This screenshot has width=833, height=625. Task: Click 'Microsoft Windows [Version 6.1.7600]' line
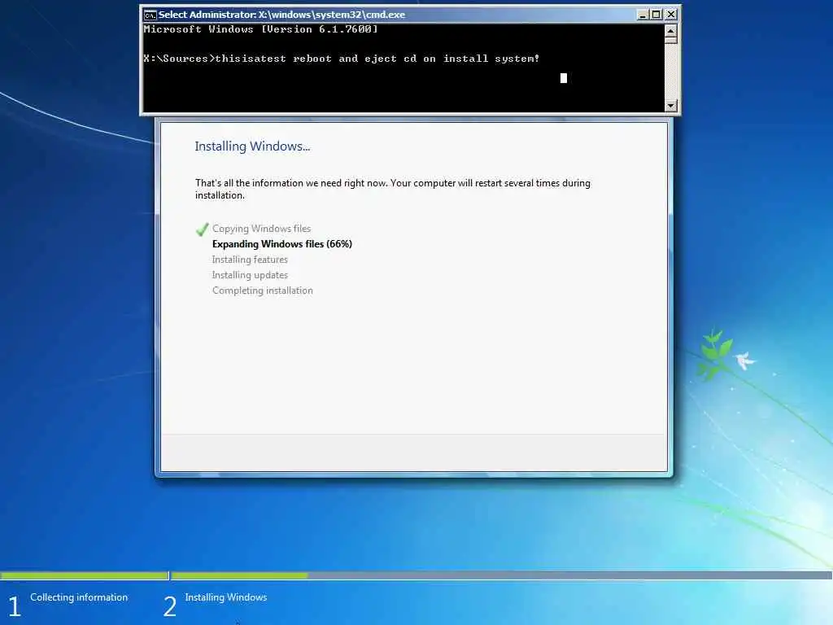(260, 29)
